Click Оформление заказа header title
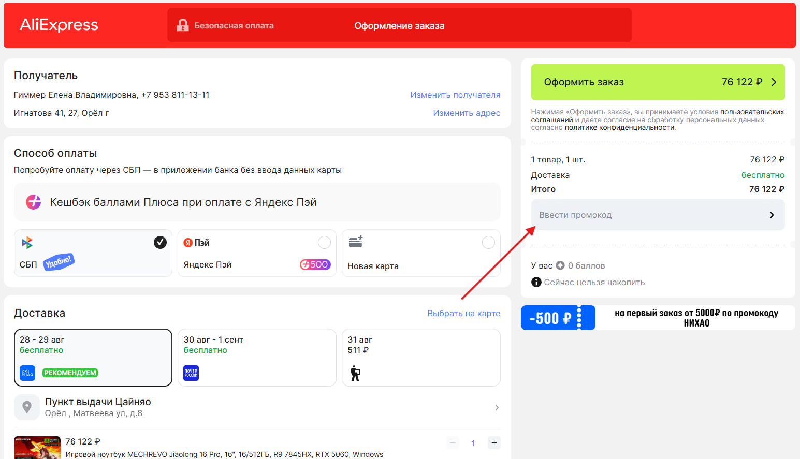 point(399,25)
